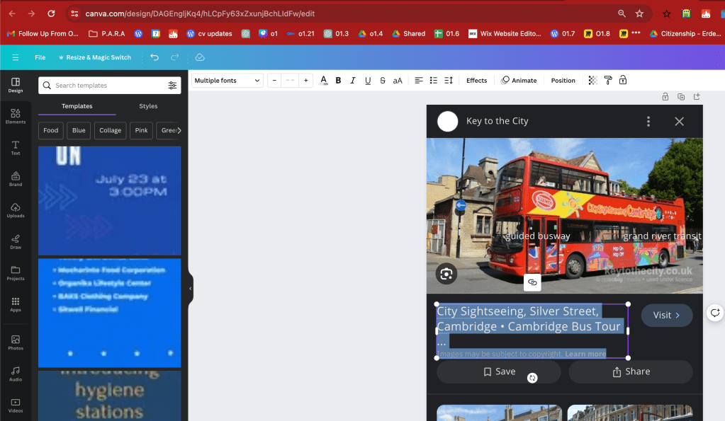The width and height of the screenshot is (725, 421).
Task: Open the Apps panel
Action: point(16,305)
